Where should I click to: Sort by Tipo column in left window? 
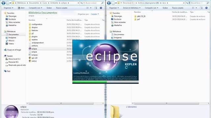86,20
